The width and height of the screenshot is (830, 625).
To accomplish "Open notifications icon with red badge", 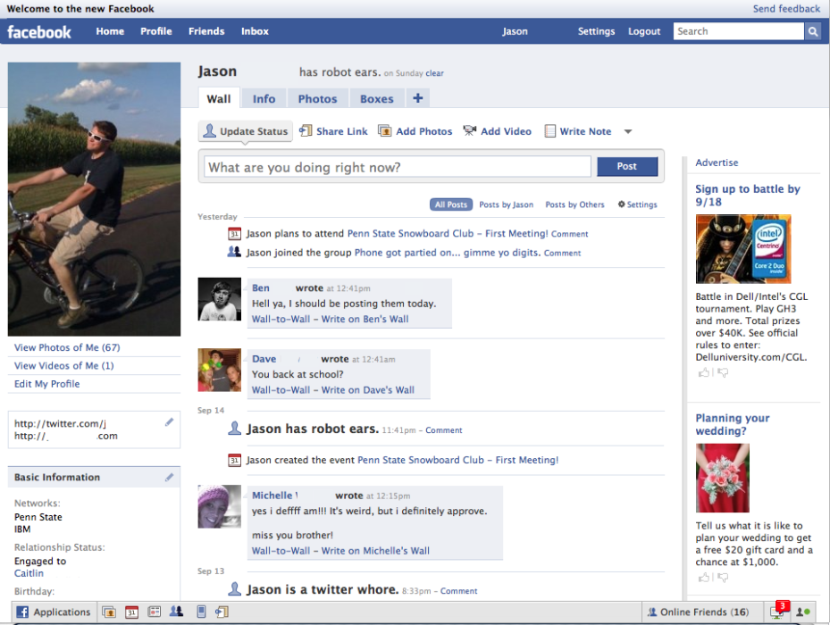I will coord(779,611).
